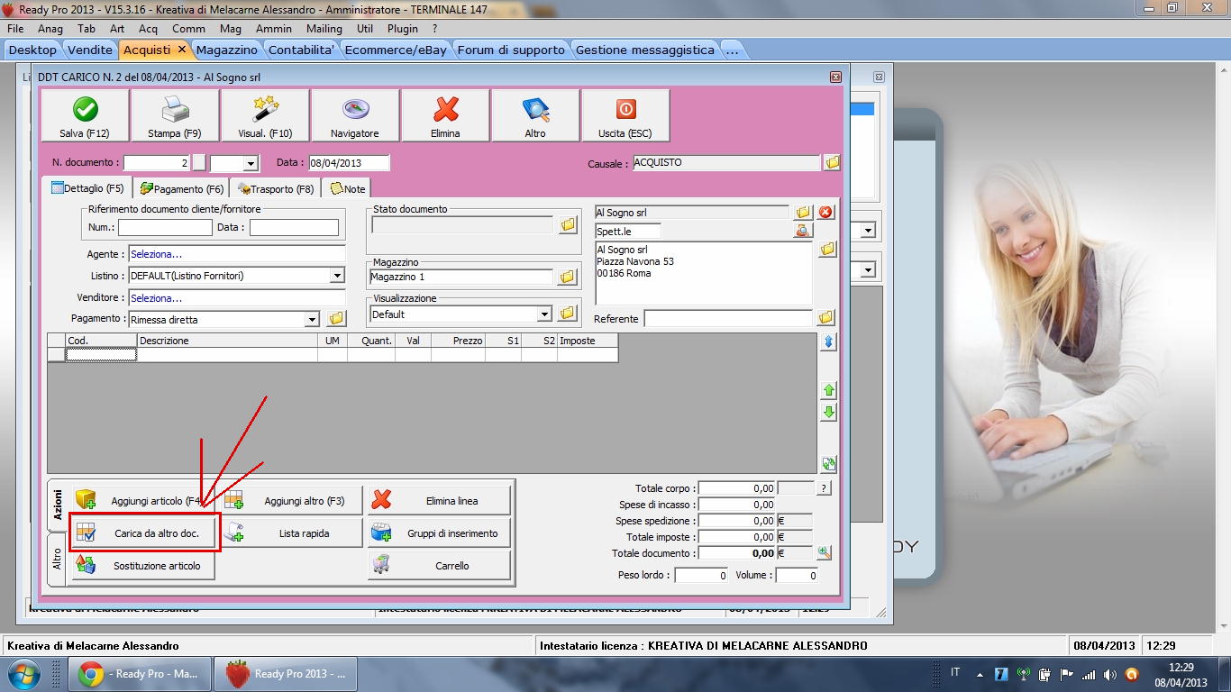Open Visual. (F10) preview
Screen dimensions: 1231x692
(x=265, y=116)
